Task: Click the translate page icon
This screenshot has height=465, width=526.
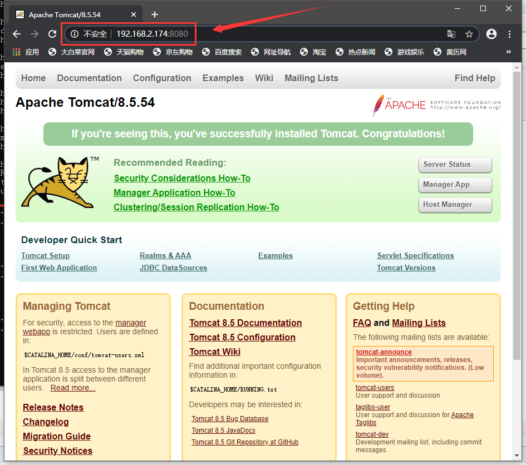Action: pyautogui.click(x=451, y=34)
